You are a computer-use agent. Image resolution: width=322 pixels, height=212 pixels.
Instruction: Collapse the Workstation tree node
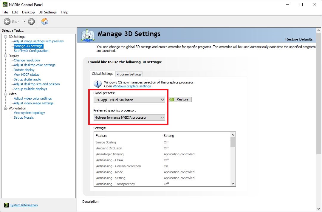coord(6,108)
